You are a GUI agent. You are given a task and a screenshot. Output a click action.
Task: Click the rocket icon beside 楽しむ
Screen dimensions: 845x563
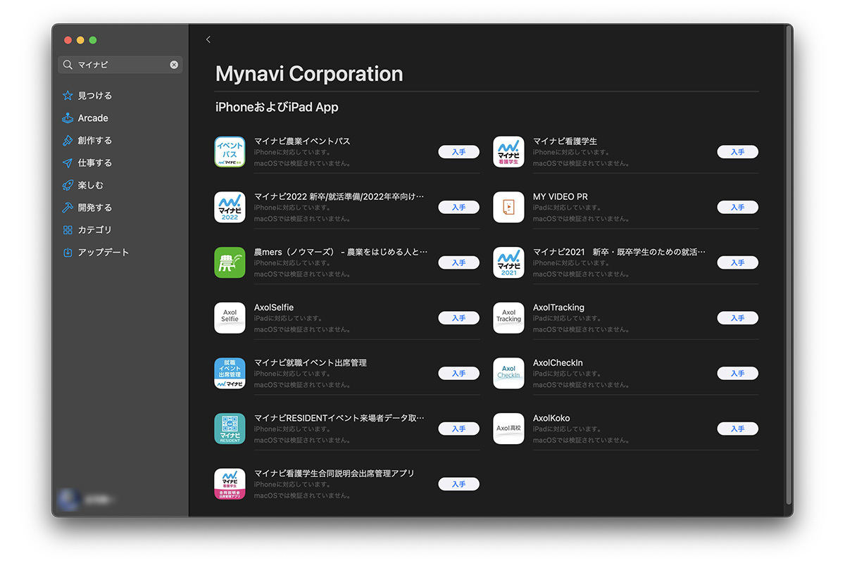[x=68, y=185]
